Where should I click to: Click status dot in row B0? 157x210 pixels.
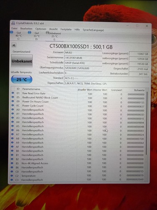click(x=12, y=151)
